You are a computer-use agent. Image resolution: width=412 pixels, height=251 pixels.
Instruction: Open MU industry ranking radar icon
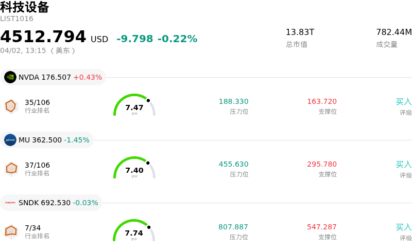[x=11, y=169]
